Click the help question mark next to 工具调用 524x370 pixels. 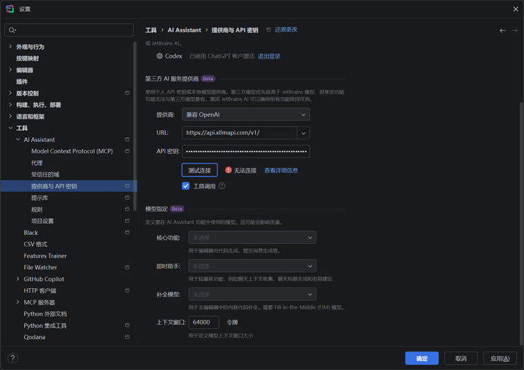(x=222, y=186)
